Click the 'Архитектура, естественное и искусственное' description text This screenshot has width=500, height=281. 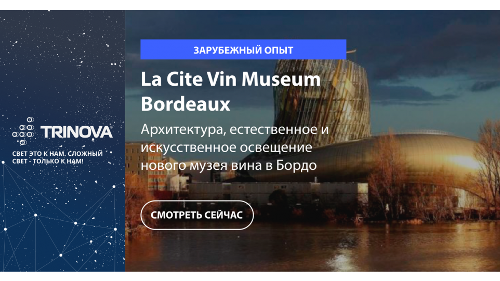[235, 147]
